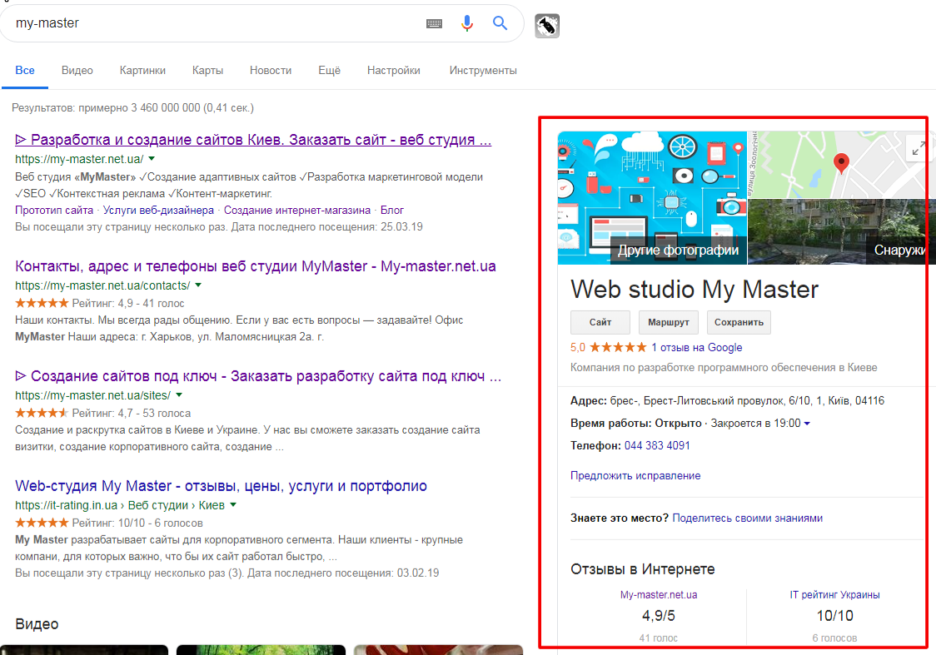The width and height of the screenshot is (936, 655).
Task: Click the Сайт button
Action: click(x=600, y=322)
